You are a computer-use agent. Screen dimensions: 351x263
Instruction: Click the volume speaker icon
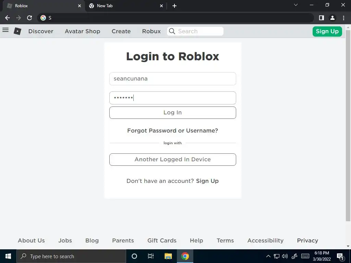[x=285, y=256]
